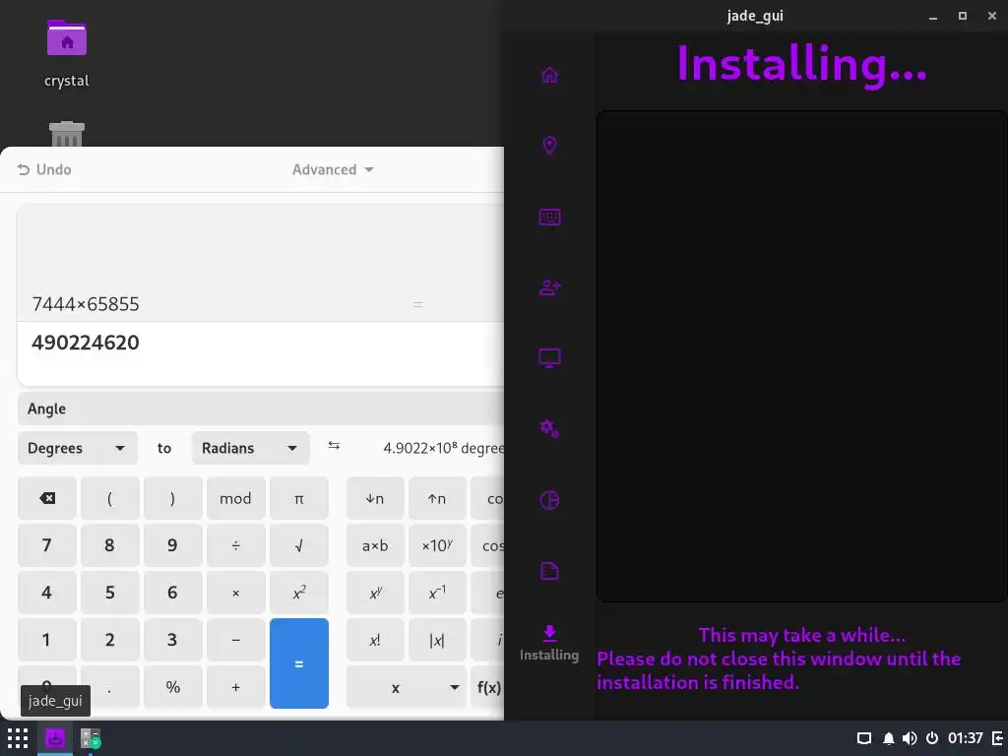Click the open parenthesis button
The image size is (1008, 756).
click(x=110, y=498)
